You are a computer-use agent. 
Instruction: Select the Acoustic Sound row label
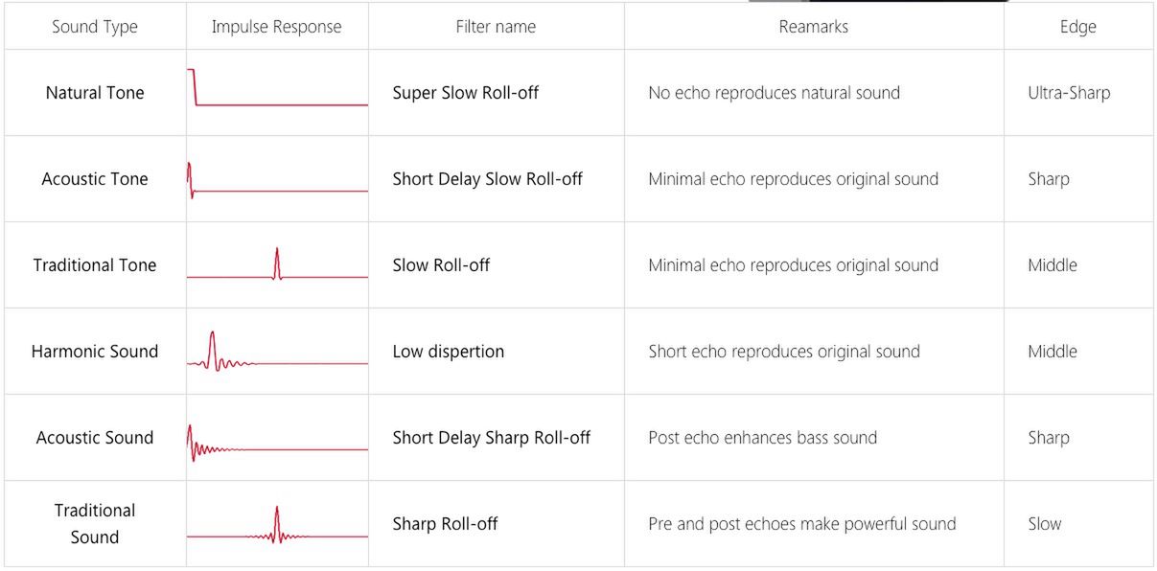95,438
